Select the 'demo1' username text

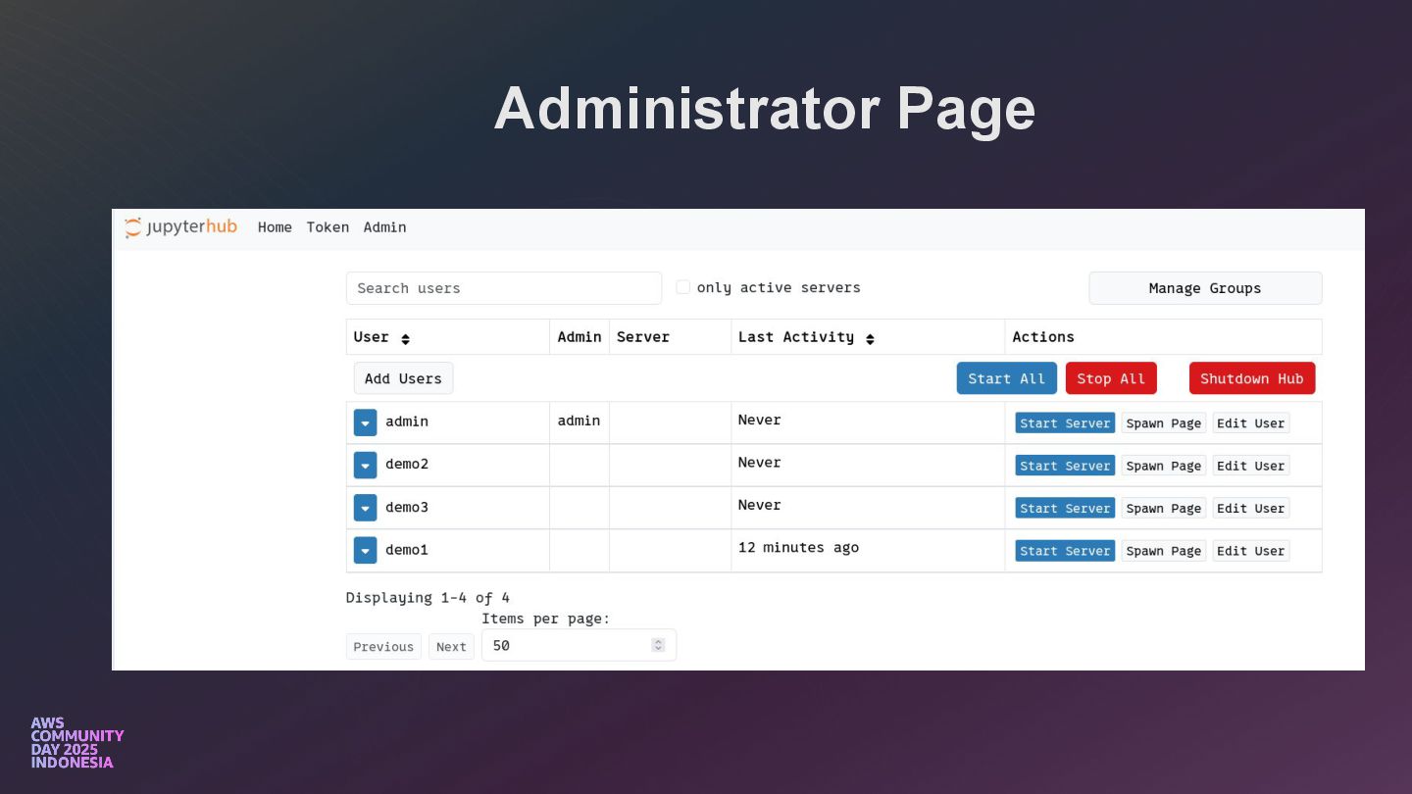coord(407,550)
